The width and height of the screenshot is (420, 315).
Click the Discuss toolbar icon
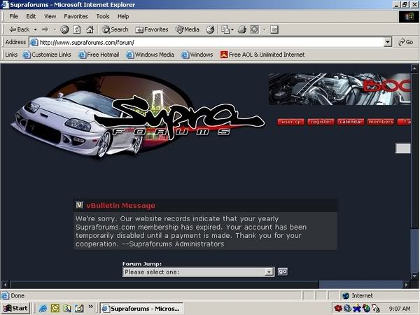274,29
